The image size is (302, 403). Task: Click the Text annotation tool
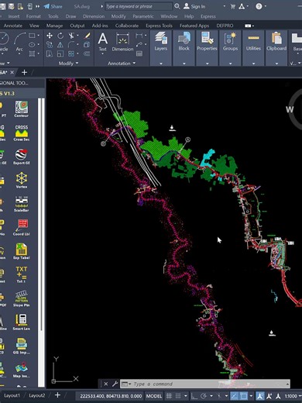coord(103,42)
